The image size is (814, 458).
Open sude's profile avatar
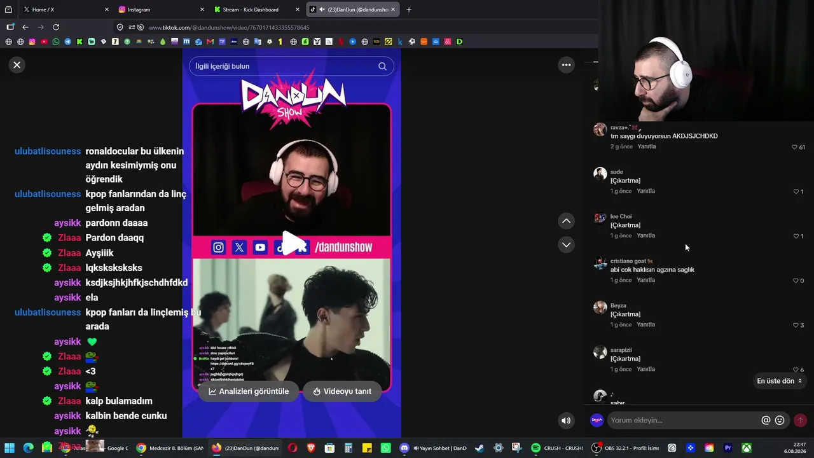(x=600, y=174)
